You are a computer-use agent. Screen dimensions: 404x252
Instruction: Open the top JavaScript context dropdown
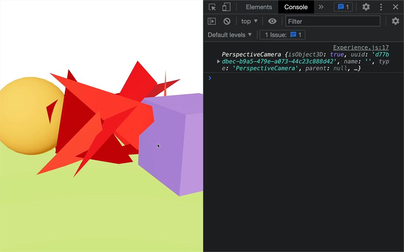(249, 21)
